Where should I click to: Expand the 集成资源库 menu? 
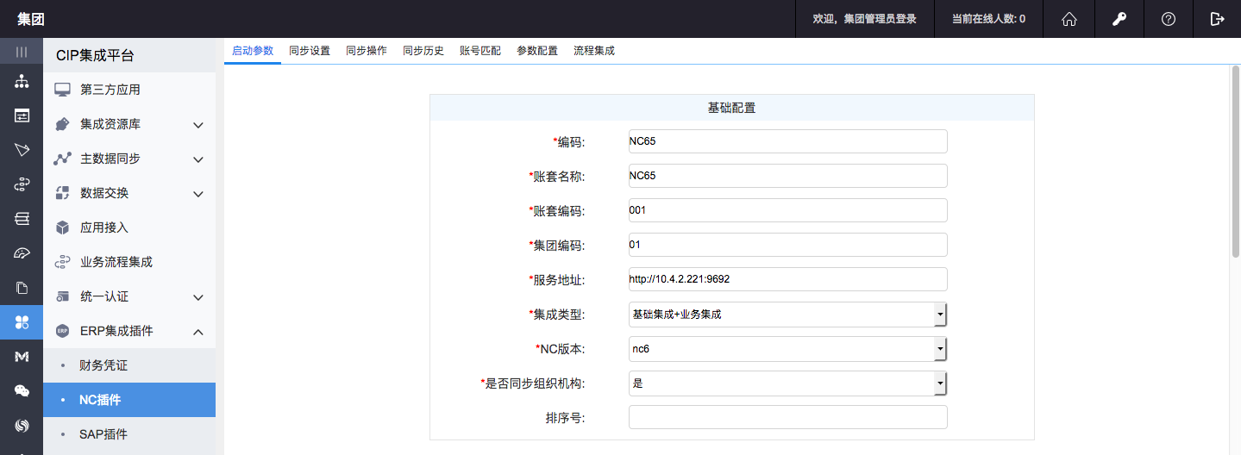[197, 125]
